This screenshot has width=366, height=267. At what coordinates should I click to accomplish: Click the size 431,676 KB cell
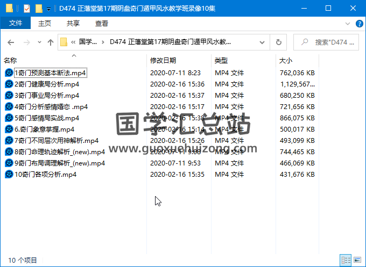[x=297, y=175]
